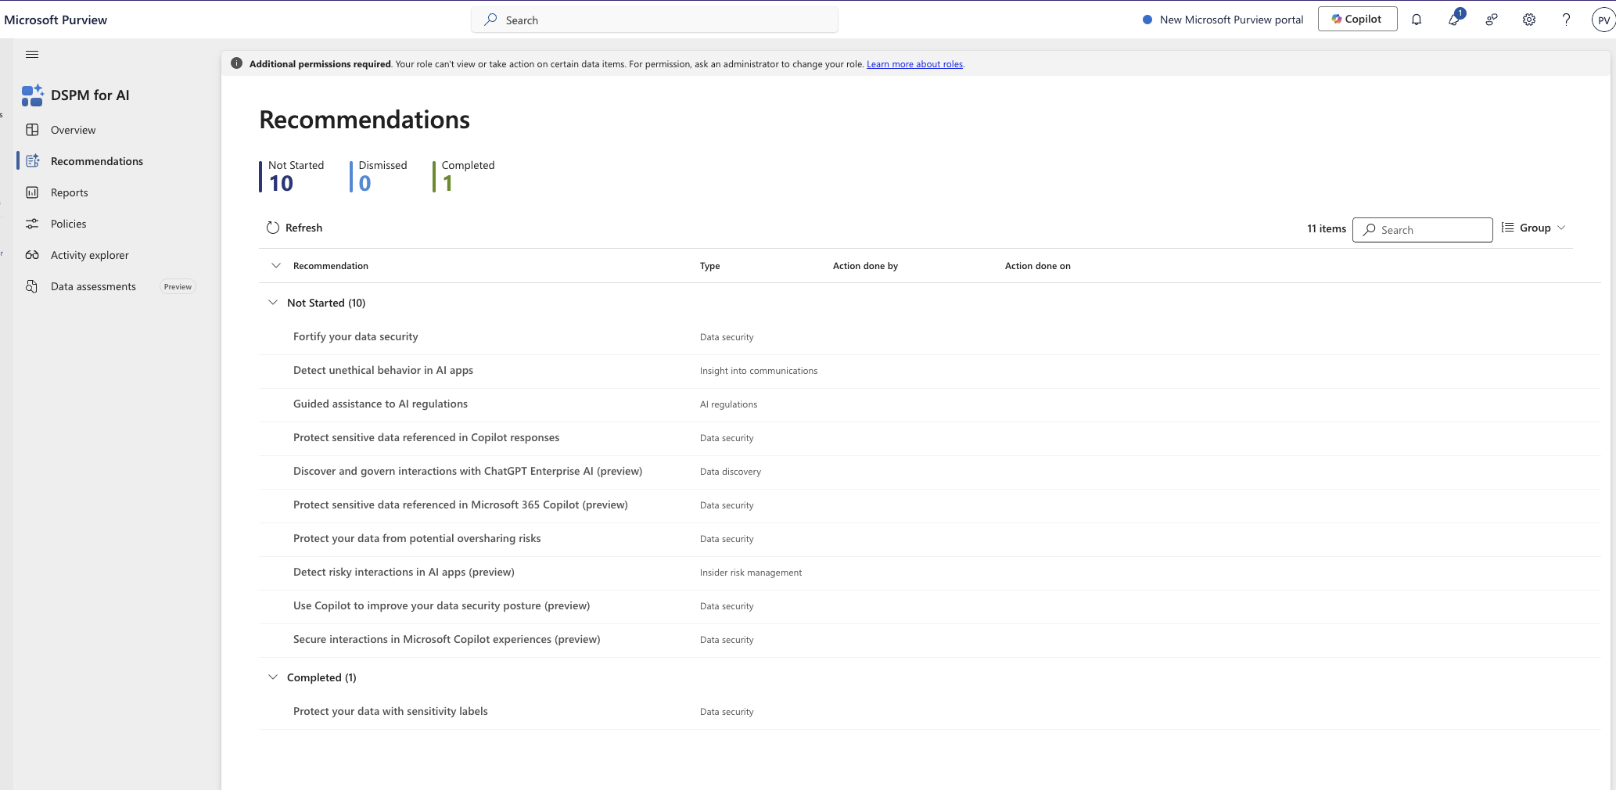Open Data assessments in the sidebar
The width and height of the screenshot is (1616, 790).
(93, 286)
